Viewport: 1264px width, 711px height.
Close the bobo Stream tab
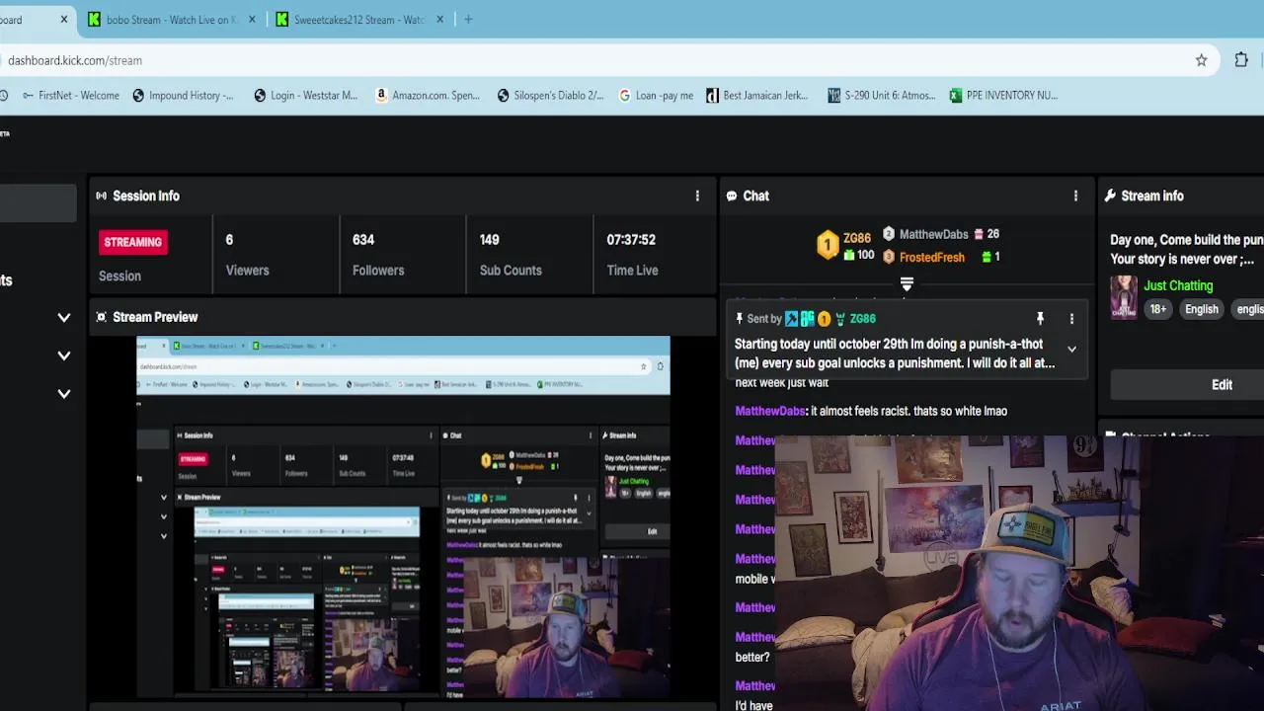(x=252, y=19)
